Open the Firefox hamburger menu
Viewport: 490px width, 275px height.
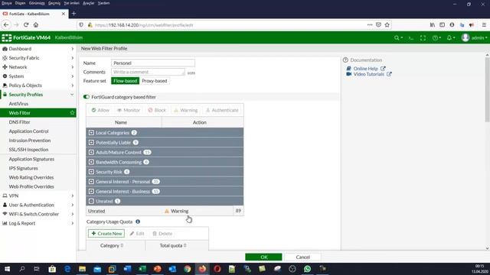(484, 24)
